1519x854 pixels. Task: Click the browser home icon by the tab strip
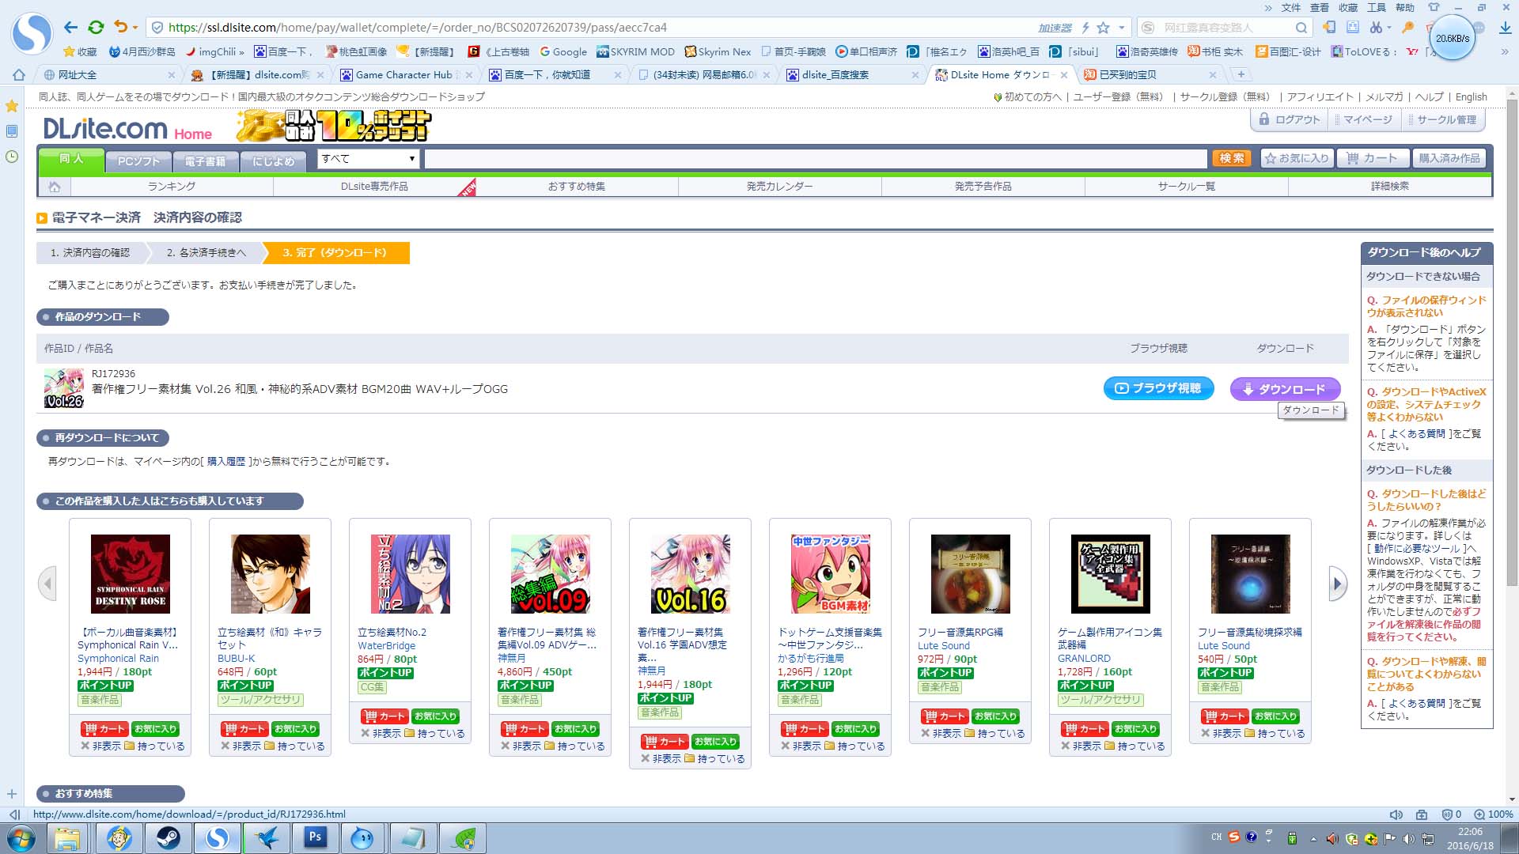[19, 75]
